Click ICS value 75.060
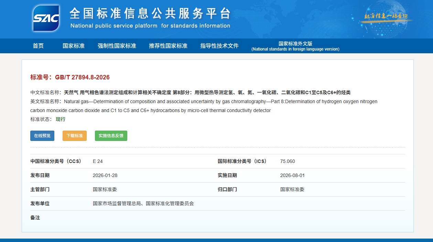 click(288, 161)
